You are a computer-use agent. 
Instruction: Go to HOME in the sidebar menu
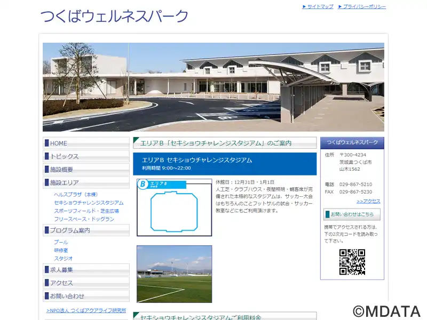click(x=86, y=143)
